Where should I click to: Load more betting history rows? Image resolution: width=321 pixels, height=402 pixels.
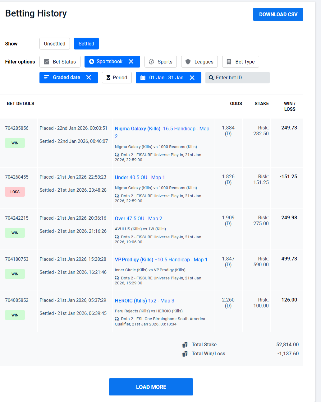[x=151, y=387]
